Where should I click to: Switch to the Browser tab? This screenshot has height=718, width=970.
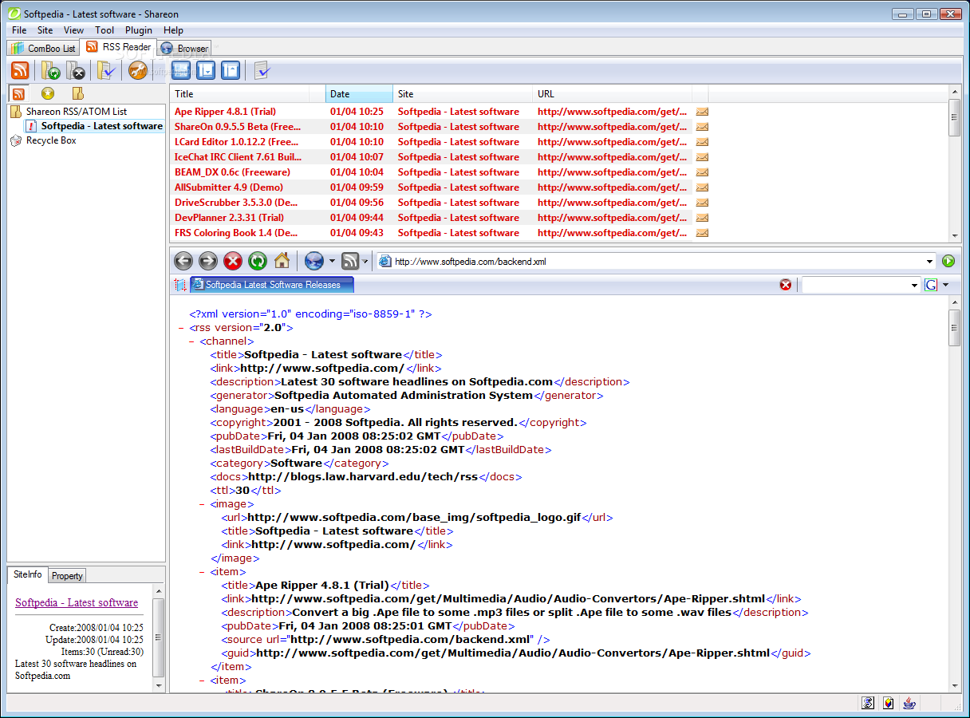185,49
